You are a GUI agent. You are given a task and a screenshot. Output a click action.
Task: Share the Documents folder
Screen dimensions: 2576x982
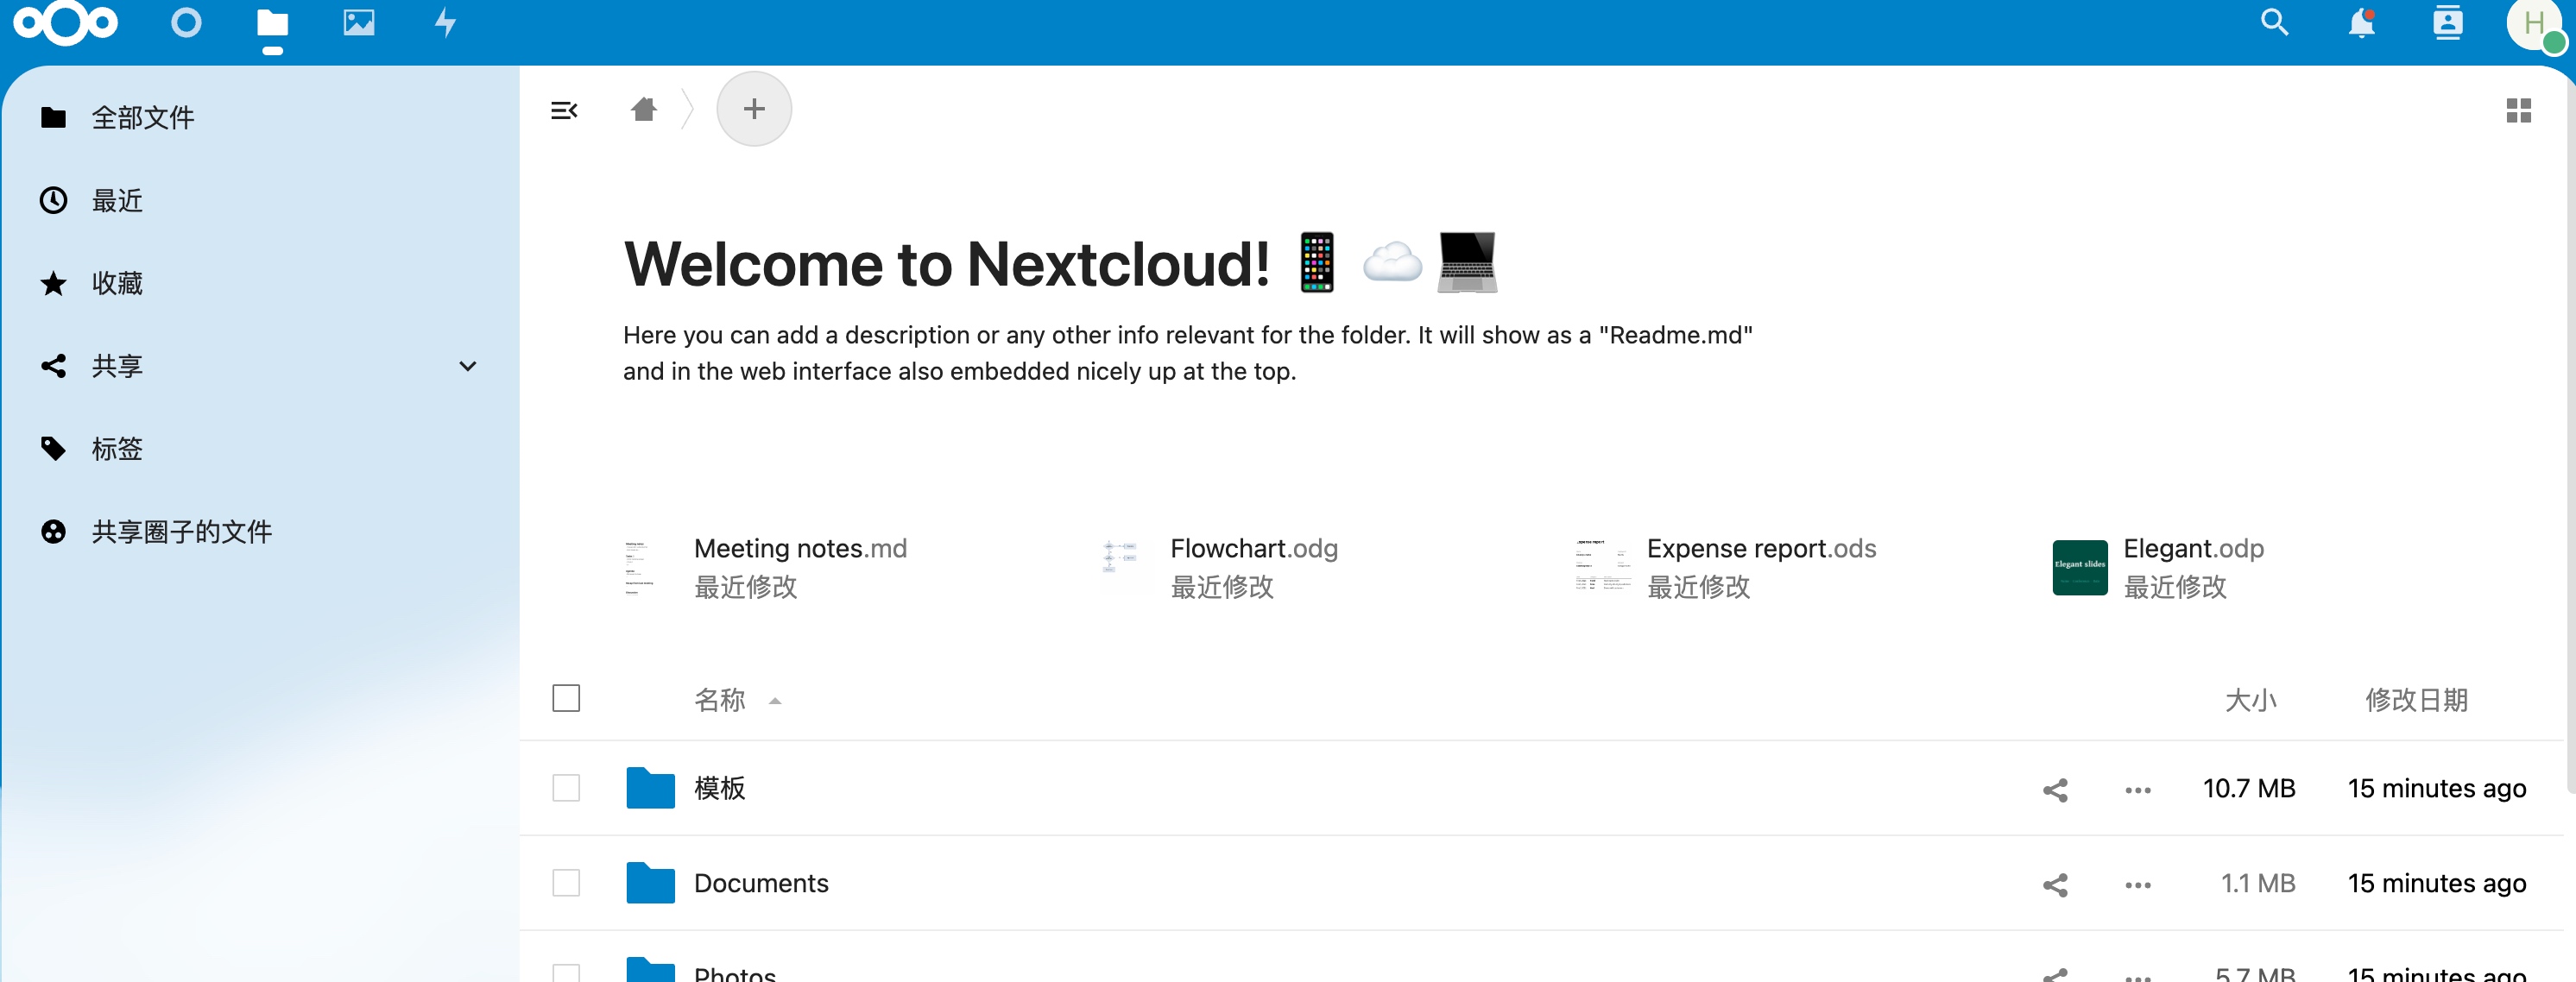coord(2055,884)
